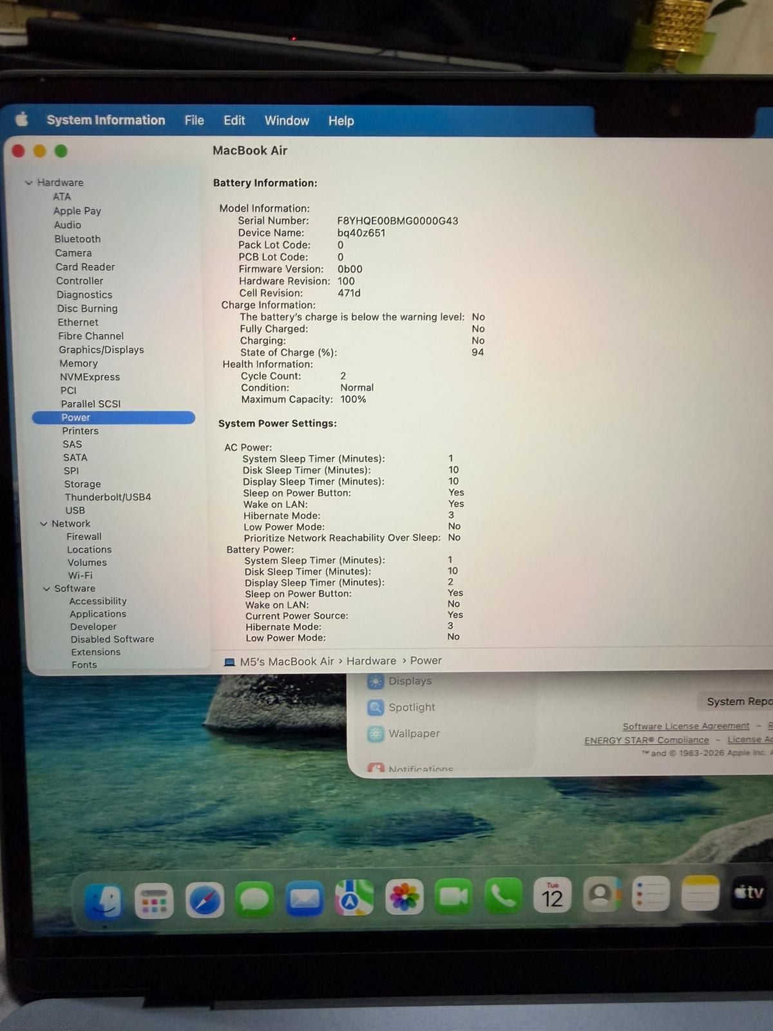Select Disabled Software in sidebar

[112, 639]
